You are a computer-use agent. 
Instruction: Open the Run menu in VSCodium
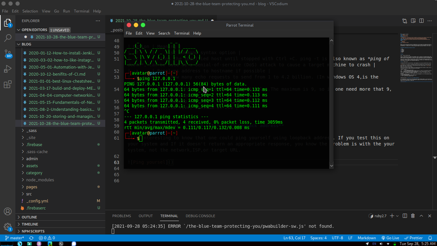[67, 11]
